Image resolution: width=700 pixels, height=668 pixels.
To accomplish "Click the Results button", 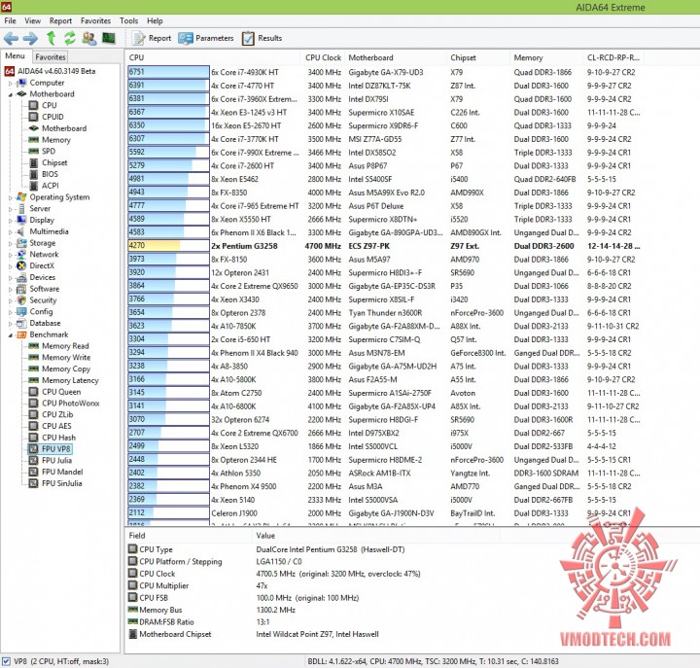I will click(262, 38).
